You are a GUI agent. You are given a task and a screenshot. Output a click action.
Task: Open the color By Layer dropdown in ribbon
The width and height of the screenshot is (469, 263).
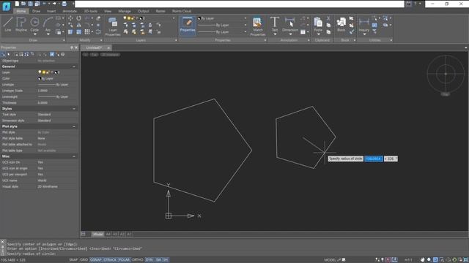click(245, 18)
